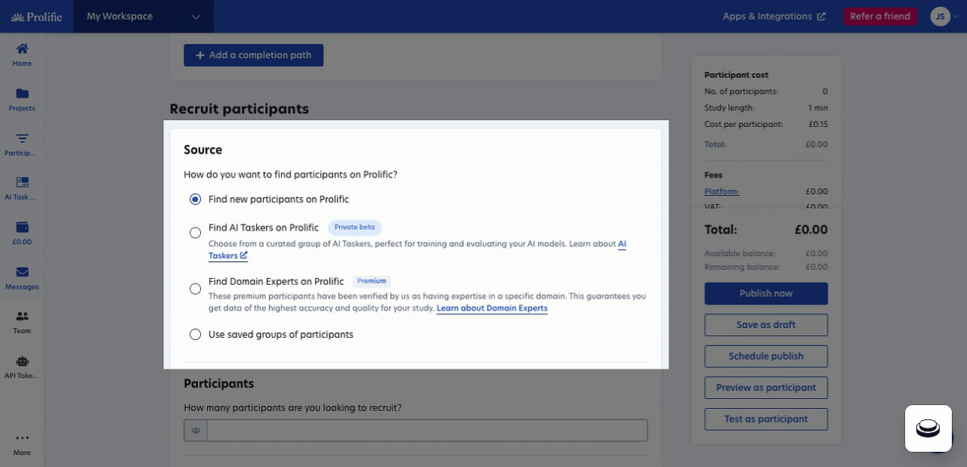Click the Participant cost heading
Viewport: 967px width, 467px height.
pos(737,75)
